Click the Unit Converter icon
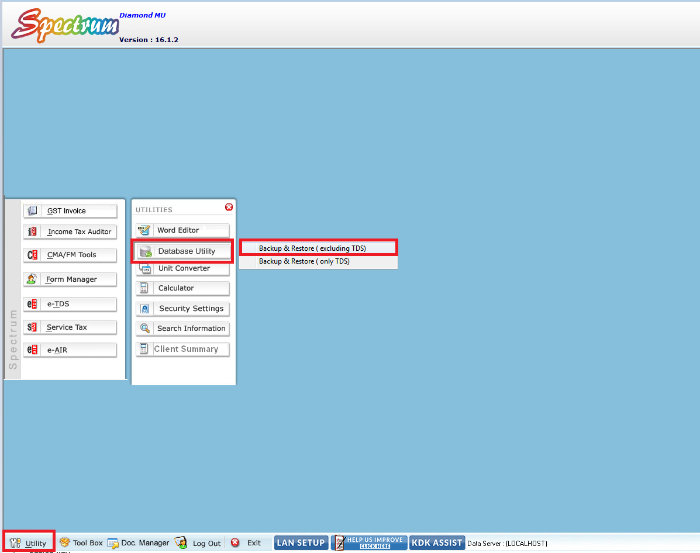This screenshot has width=700, height=553. click(145, 269)
